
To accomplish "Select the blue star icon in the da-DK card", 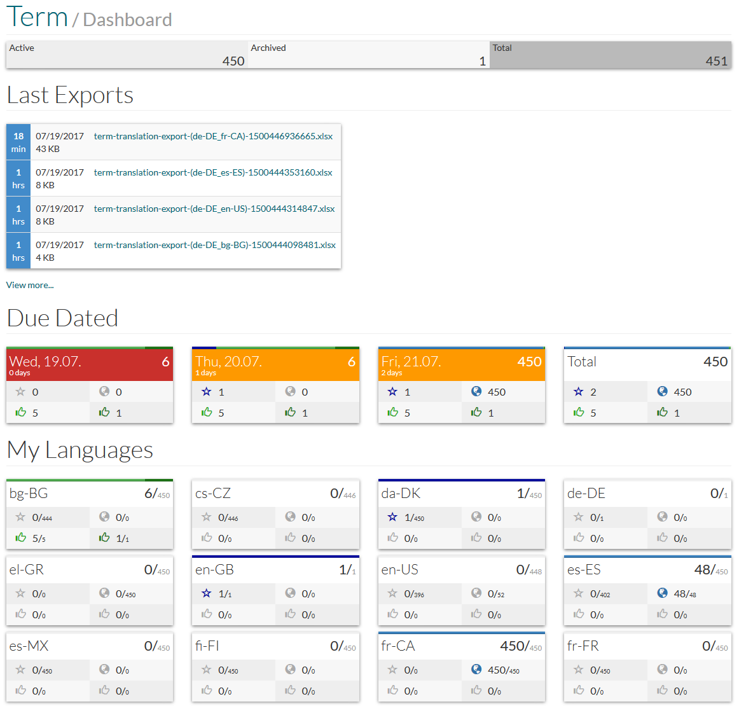I will coord(392,517).
